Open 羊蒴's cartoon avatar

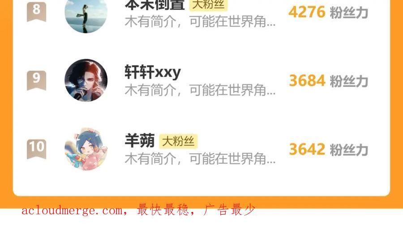(86, 149)
